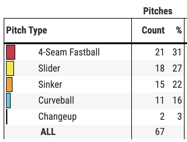This screenshot has width=187, height=142.
Task: Click the 4-Seam Fastball count of 21
Action: 160,52
